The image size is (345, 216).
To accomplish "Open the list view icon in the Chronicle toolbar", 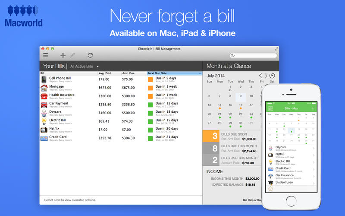I will coord(45,55).
